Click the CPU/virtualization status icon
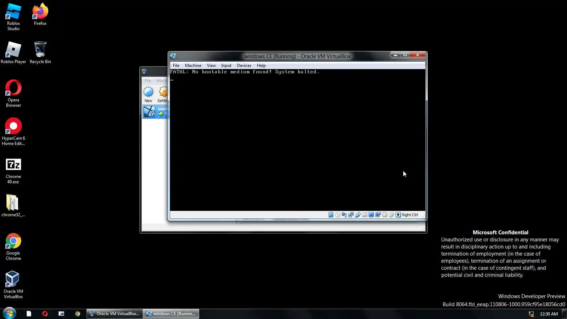Screen dimensions: 567x319 pos(384,215)
